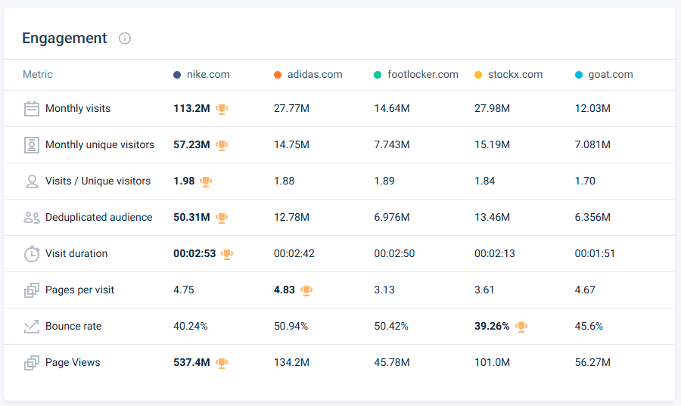Click the 101.0M page views value
This screenshot has height=406, width=681.
click(x=492, y=363)
